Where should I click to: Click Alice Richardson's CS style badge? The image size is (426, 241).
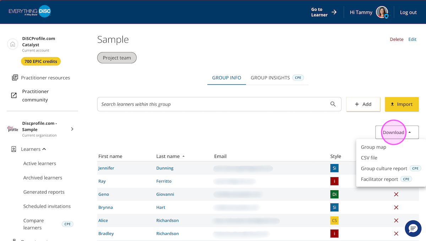pyautogui.click(x=334, y=220)
